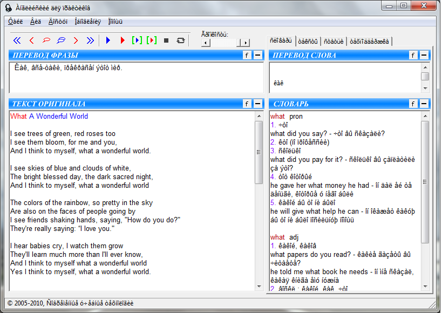Click the word 'Wonderful' in the blue title
Screen dimensions: 442x313
(x=52, y=117)
